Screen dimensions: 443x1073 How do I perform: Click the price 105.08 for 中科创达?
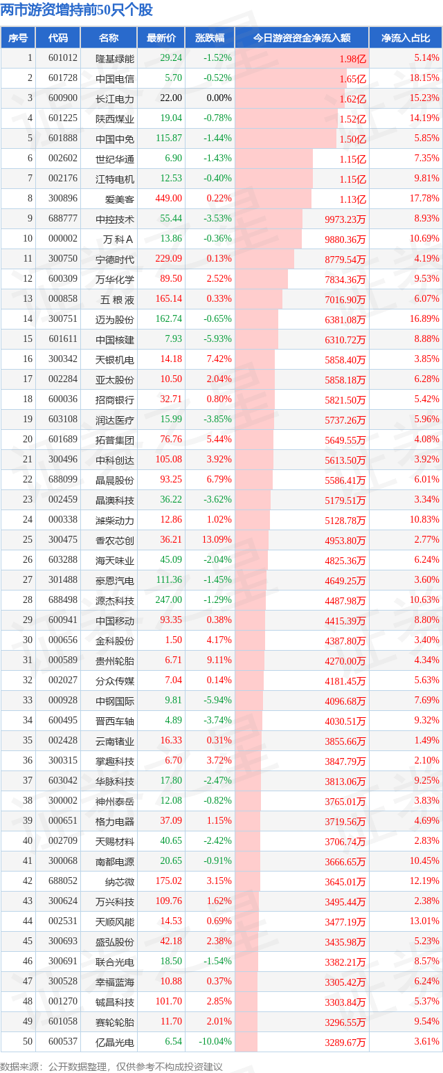point(170,460)
